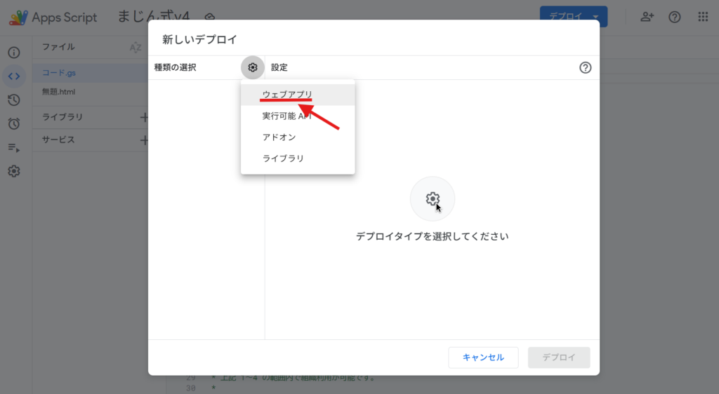
Task: Click the キャンセル button
Action: 483,358
